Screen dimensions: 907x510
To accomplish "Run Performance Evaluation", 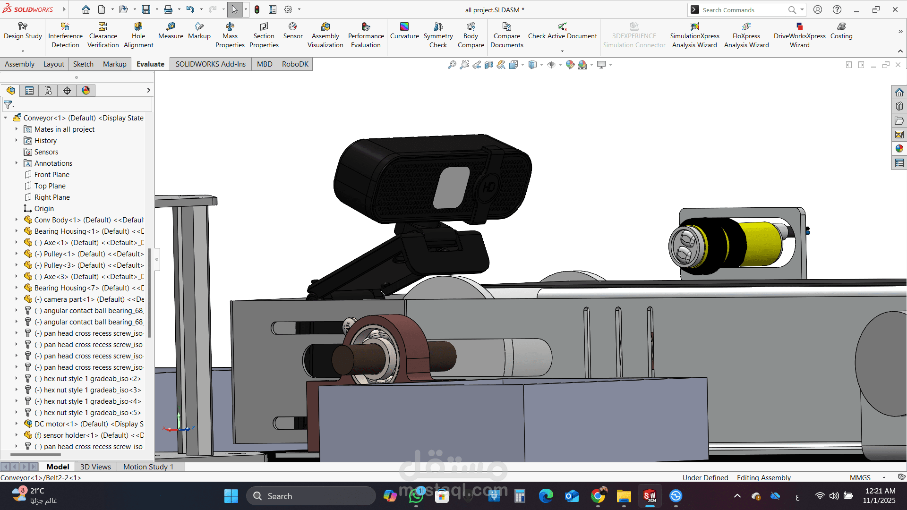I will click(366, 35).
